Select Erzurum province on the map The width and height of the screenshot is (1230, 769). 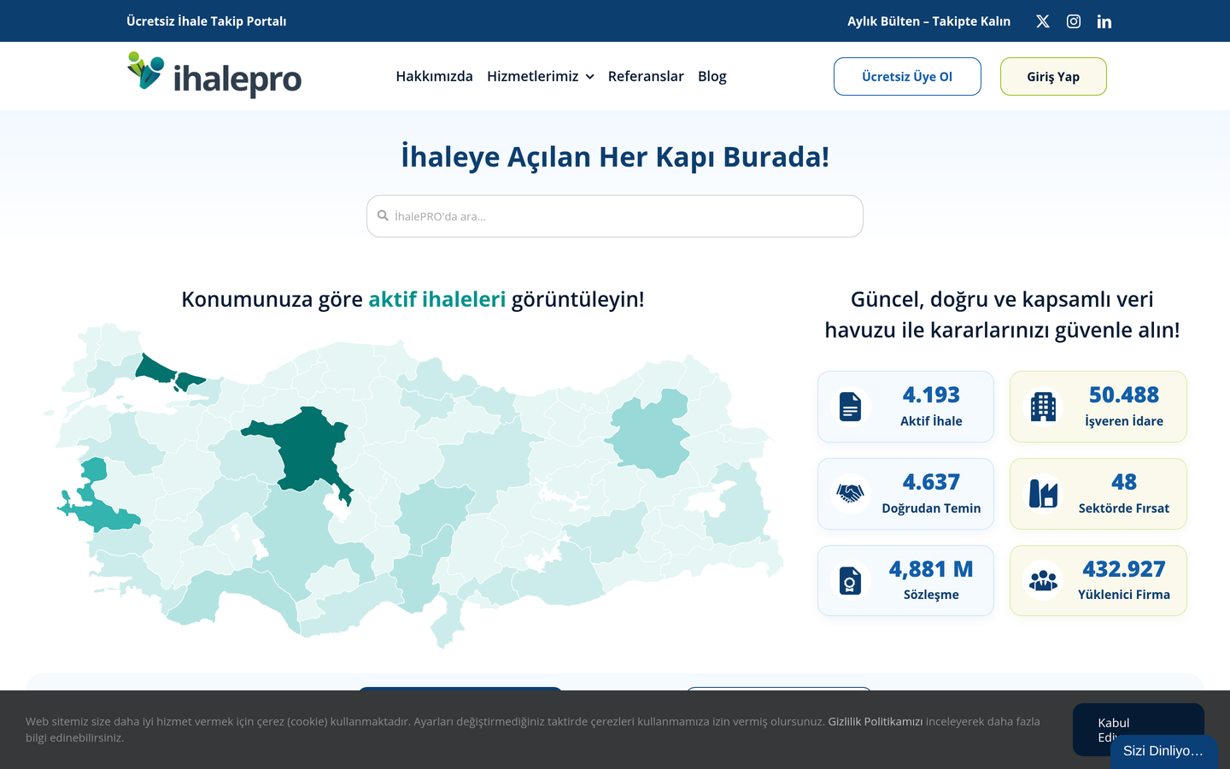pyautogui.click(x=649, y=433)
